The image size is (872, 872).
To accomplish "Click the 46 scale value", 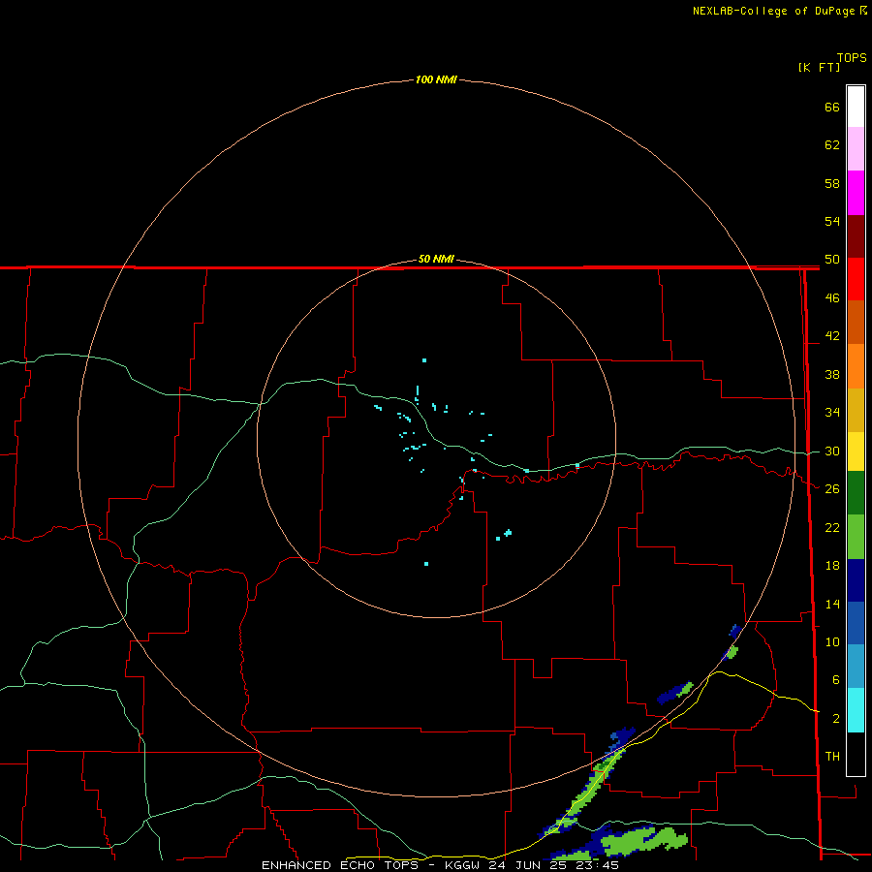I will click(x=832, y=298).
